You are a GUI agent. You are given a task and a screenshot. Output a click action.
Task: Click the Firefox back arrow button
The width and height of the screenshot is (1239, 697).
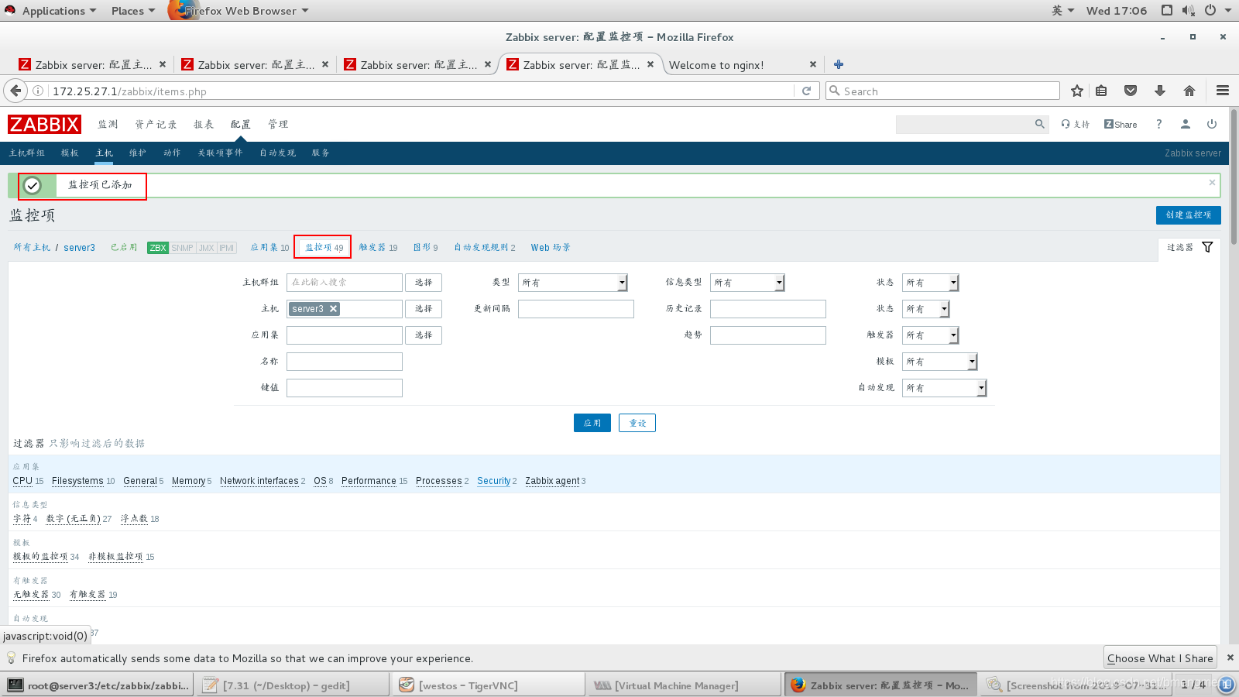tap(15, 91)
